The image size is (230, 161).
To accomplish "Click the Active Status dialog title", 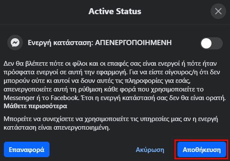I will 115,11.
